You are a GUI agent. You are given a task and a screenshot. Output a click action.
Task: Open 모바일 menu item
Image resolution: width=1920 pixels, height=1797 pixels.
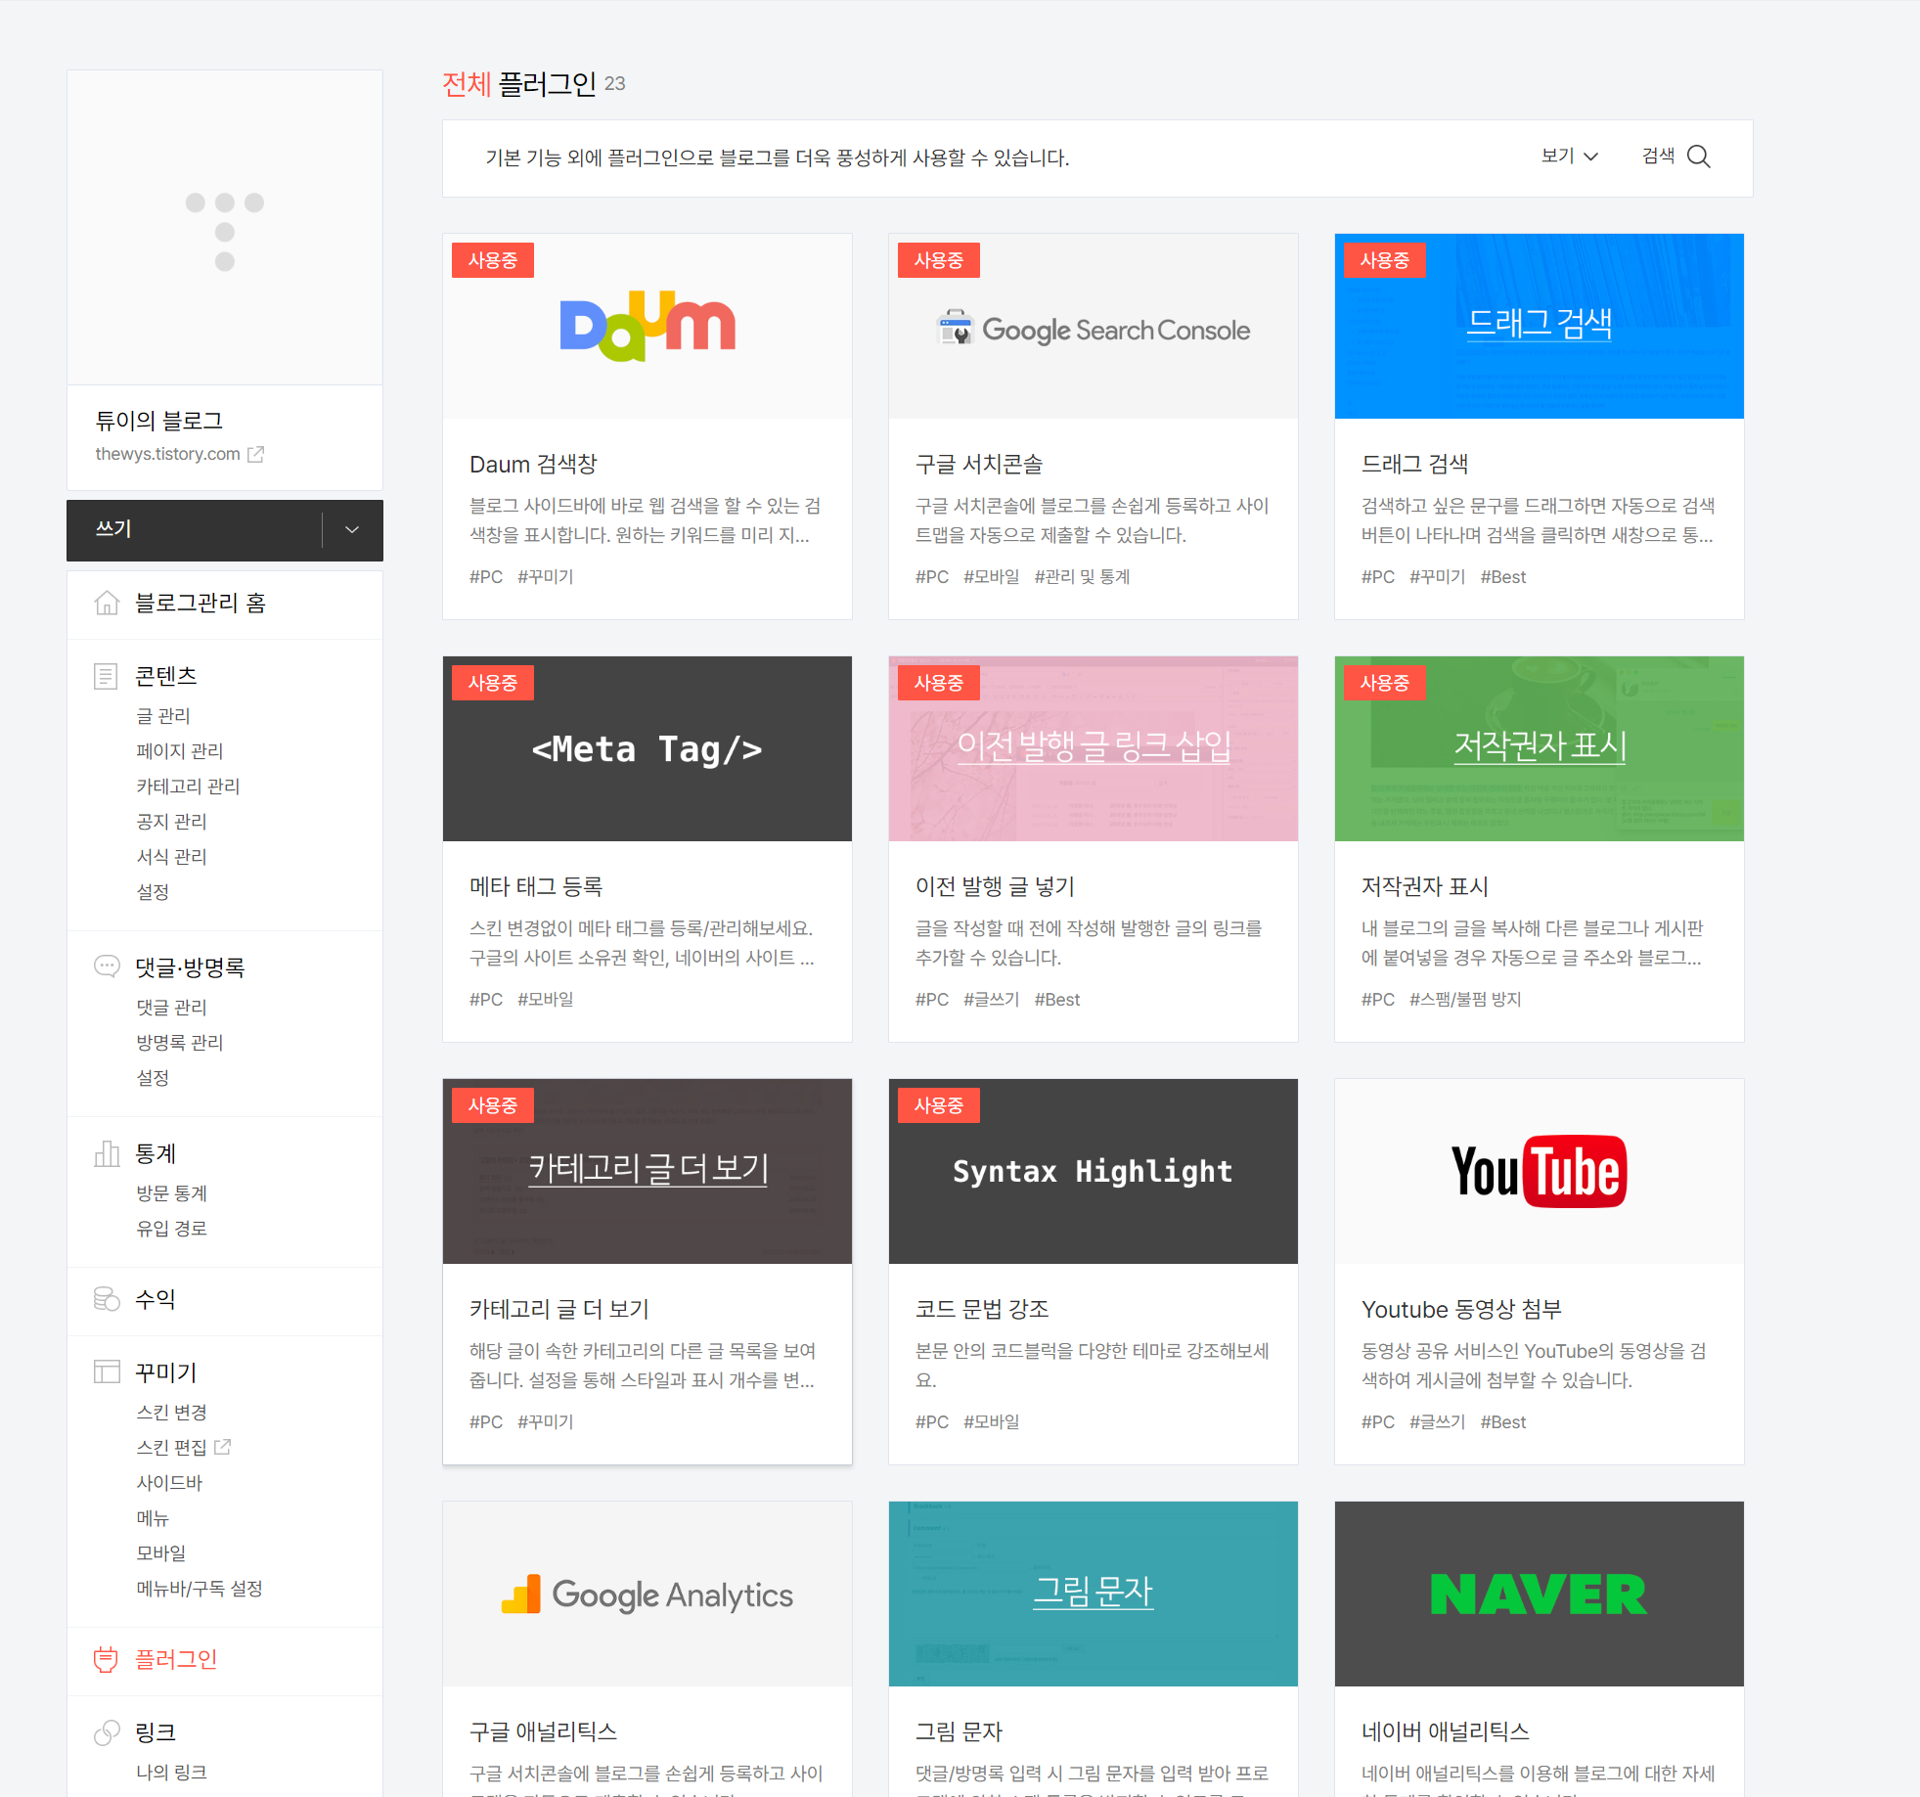pos(161,1553)
